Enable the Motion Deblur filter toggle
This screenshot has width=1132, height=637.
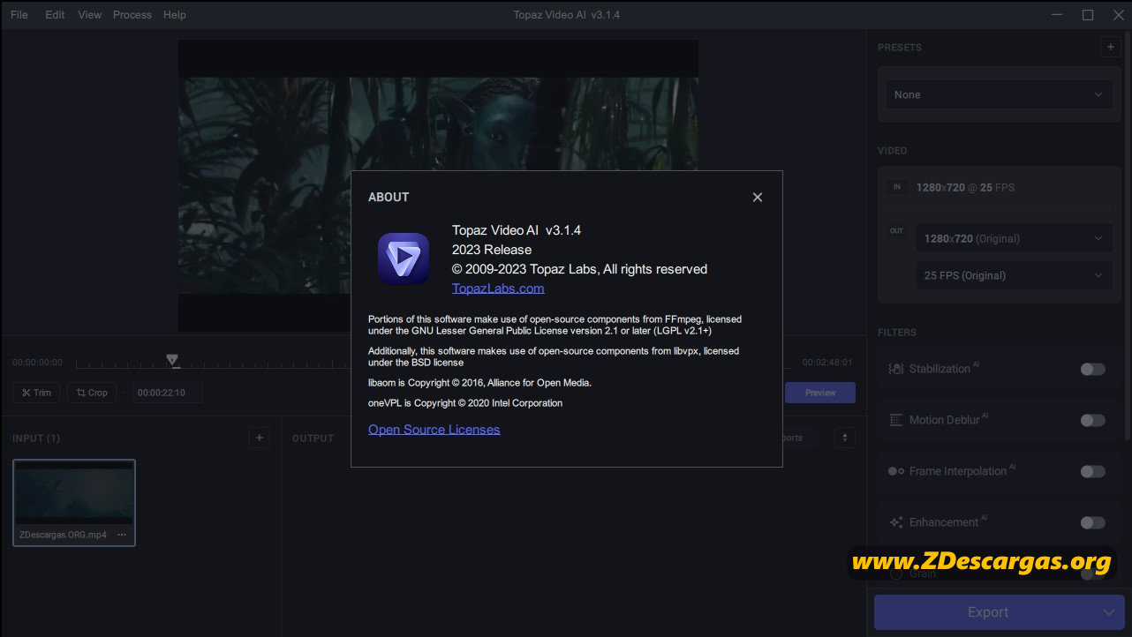[x=1092, y=420]
